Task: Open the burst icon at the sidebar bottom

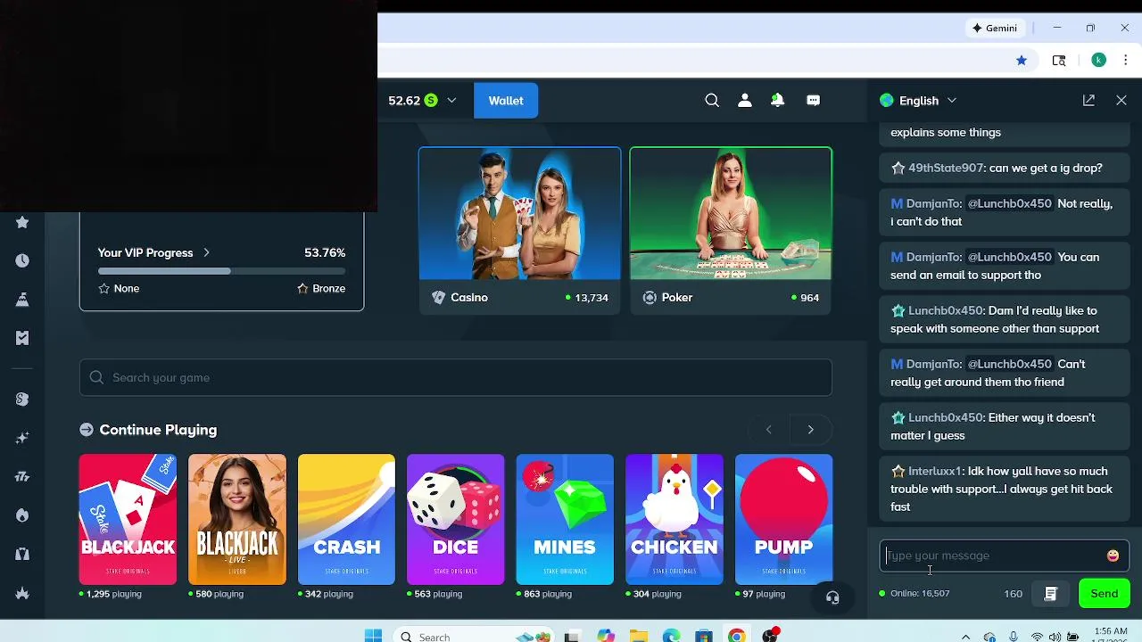Action: 22,593
